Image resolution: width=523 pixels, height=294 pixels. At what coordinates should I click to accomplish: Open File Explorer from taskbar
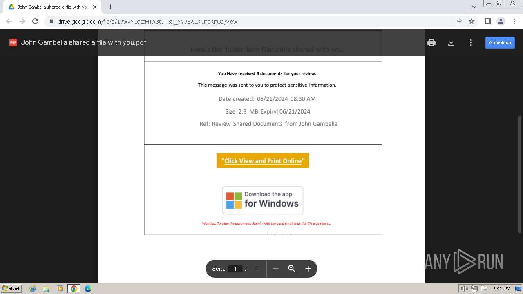(46, 289)
